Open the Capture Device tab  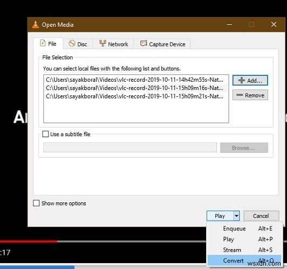[x=162, y=44]
